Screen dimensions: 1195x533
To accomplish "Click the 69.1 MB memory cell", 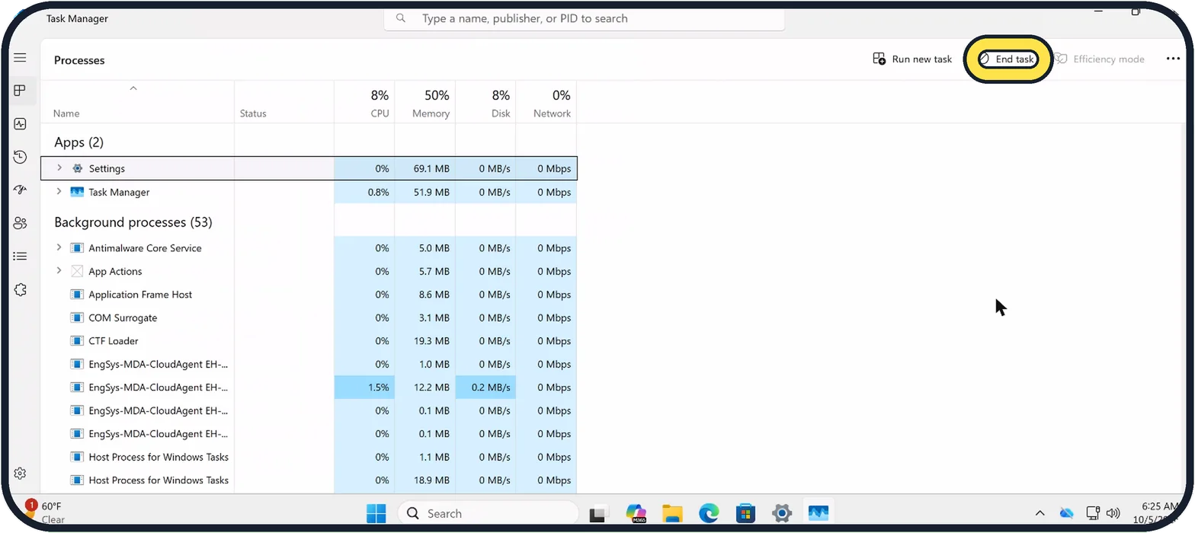I will pyautogui.click(x=424, y=168).
